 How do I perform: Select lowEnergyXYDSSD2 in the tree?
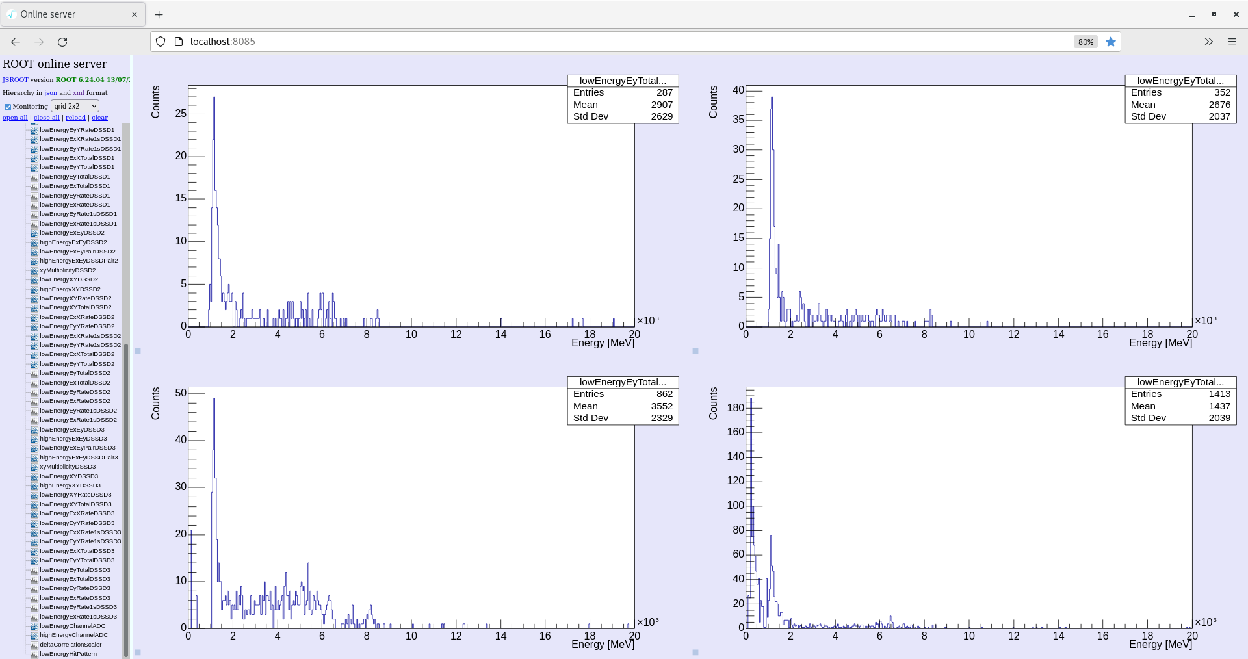(69, 279)
